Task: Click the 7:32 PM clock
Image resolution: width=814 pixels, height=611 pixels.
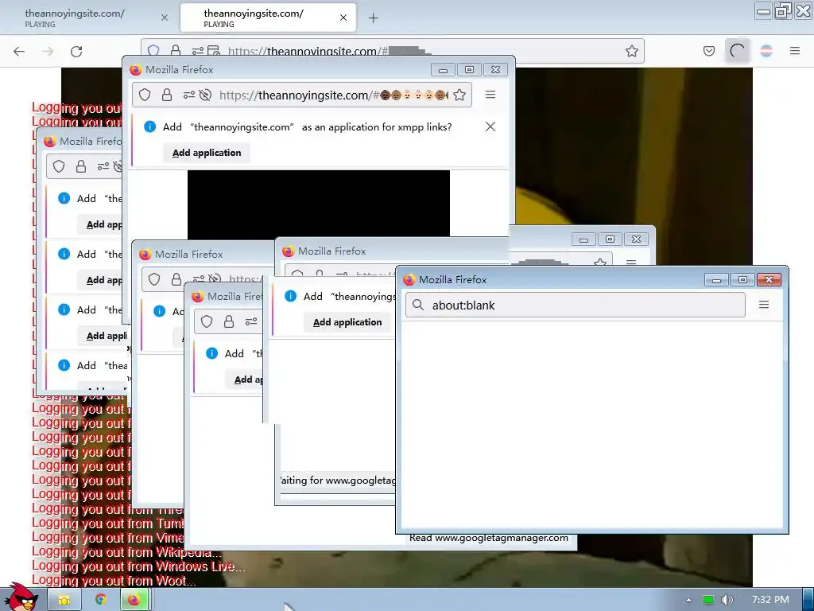Action: coord(770,600)
